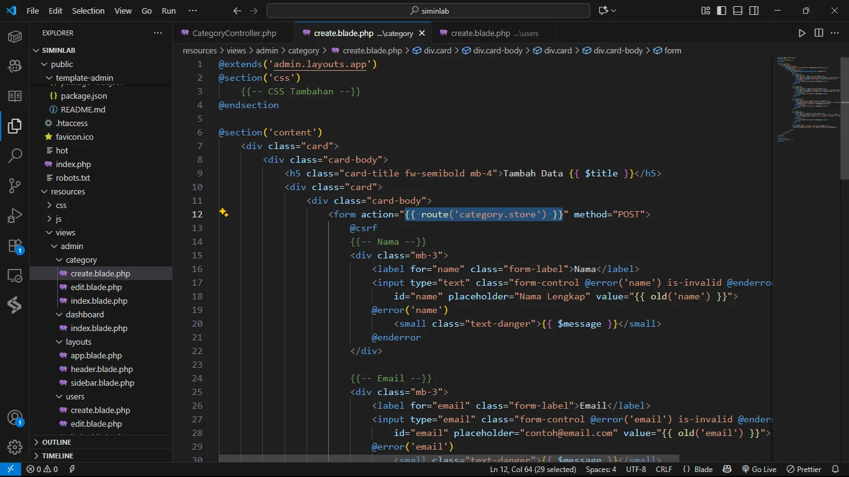The image size is (849, 477).
Task: Expand the css folder under resources
Action: click(61, 205)
